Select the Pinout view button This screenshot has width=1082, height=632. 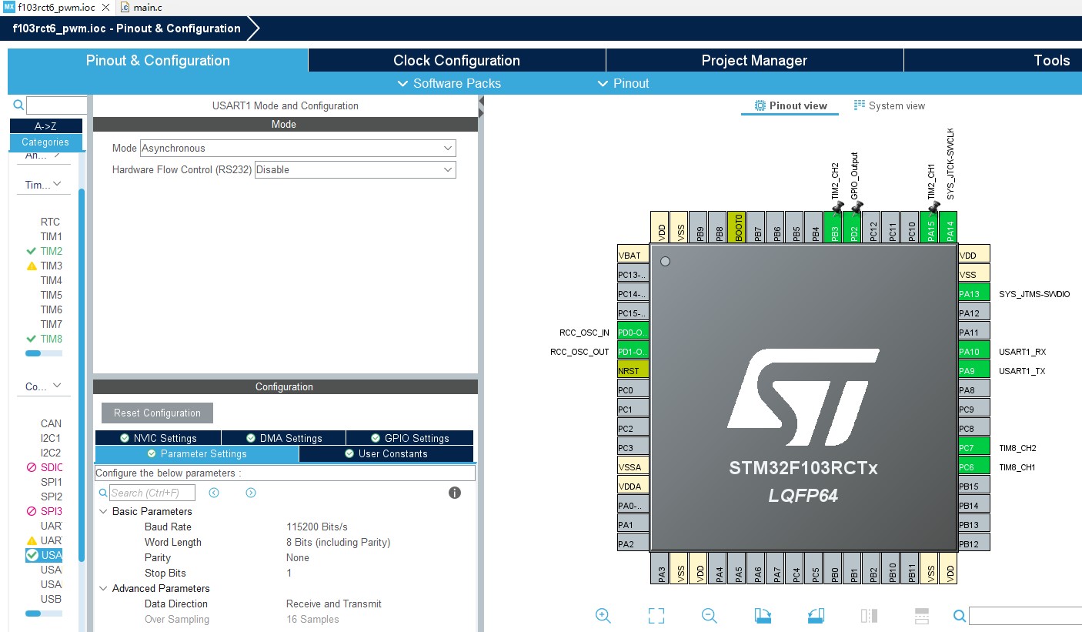pos(790,105)
